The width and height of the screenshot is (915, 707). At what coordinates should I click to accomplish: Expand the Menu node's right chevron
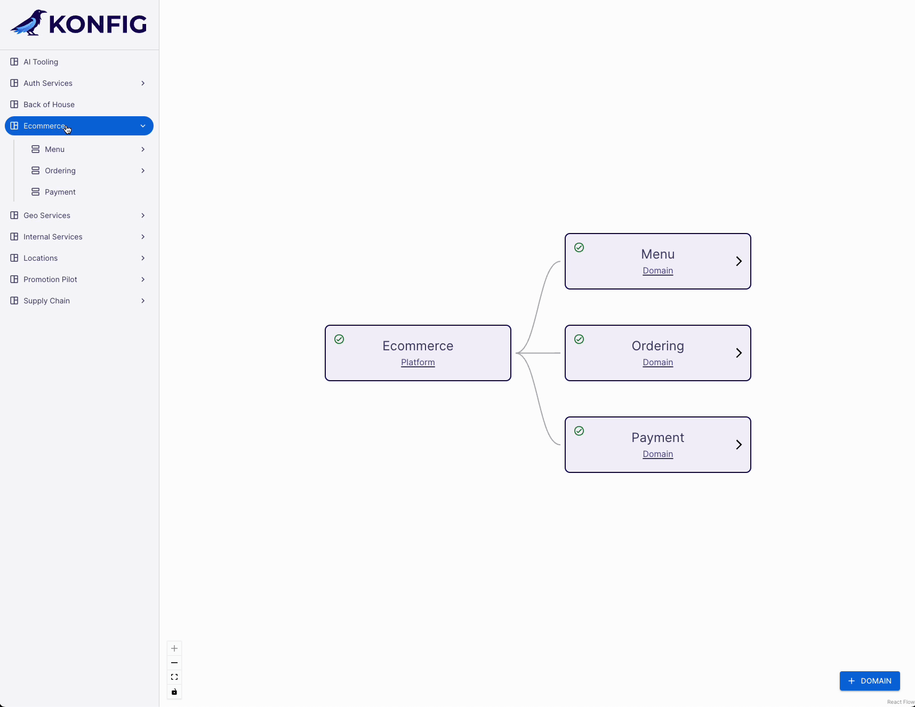739,261
